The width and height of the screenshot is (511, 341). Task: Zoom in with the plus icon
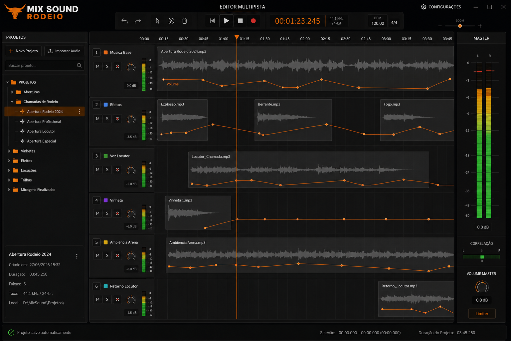coord(480,26)
